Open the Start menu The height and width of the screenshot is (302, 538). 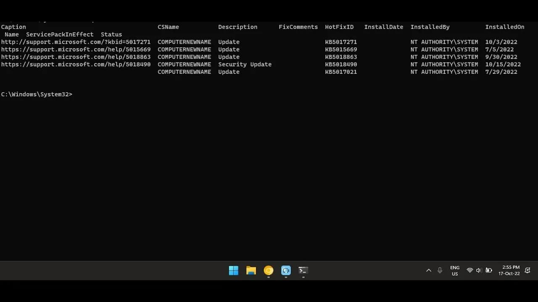click(234, 271)
